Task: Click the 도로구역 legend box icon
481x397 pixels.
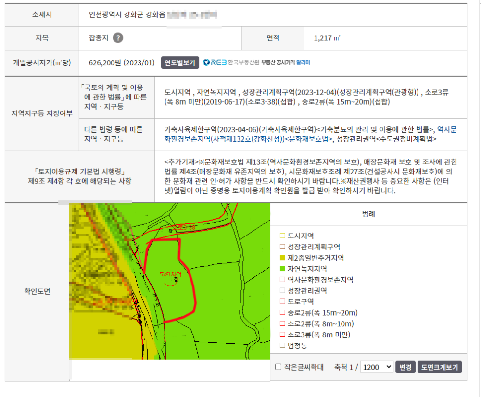Action: (x=282, y=302)
